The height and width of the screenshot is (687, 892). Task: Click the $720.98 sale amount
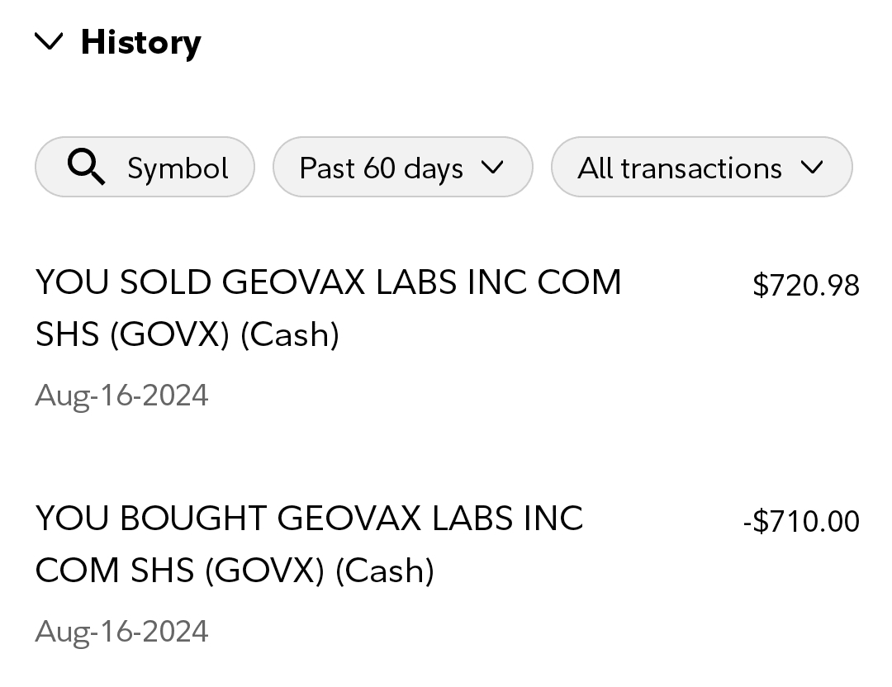click(805, 286)
